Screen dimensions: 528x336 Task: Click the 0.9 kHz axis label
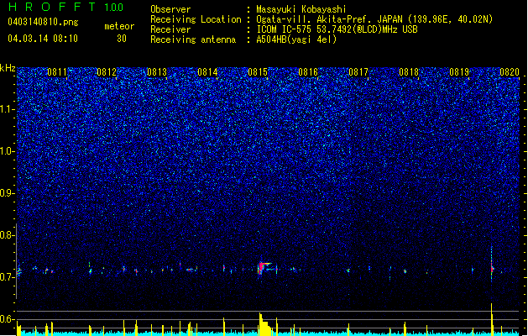pos(8,193)
